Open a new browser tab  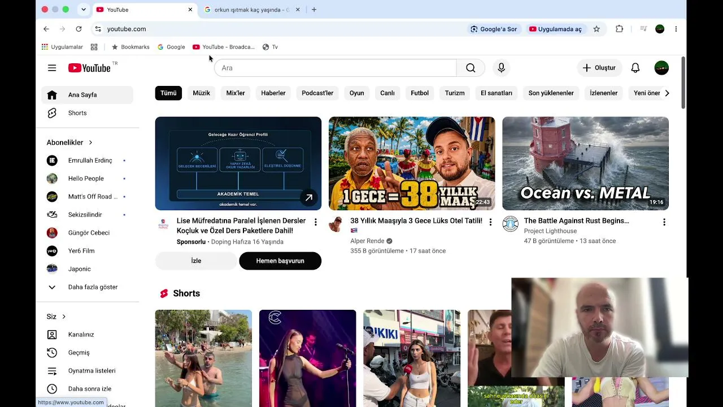314,10
